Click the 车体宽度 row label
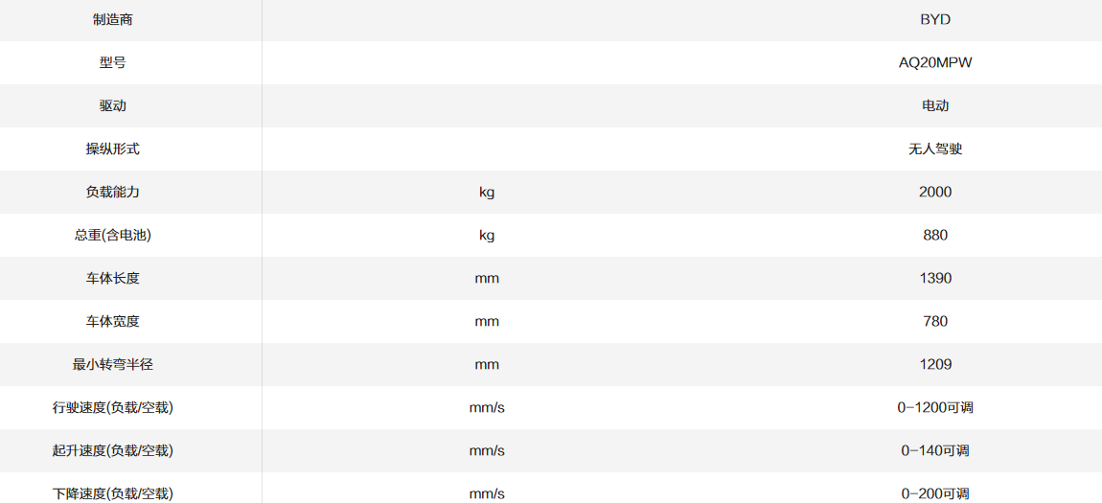The width and height of the screenshot is (1102, 503). pos(113,321)
